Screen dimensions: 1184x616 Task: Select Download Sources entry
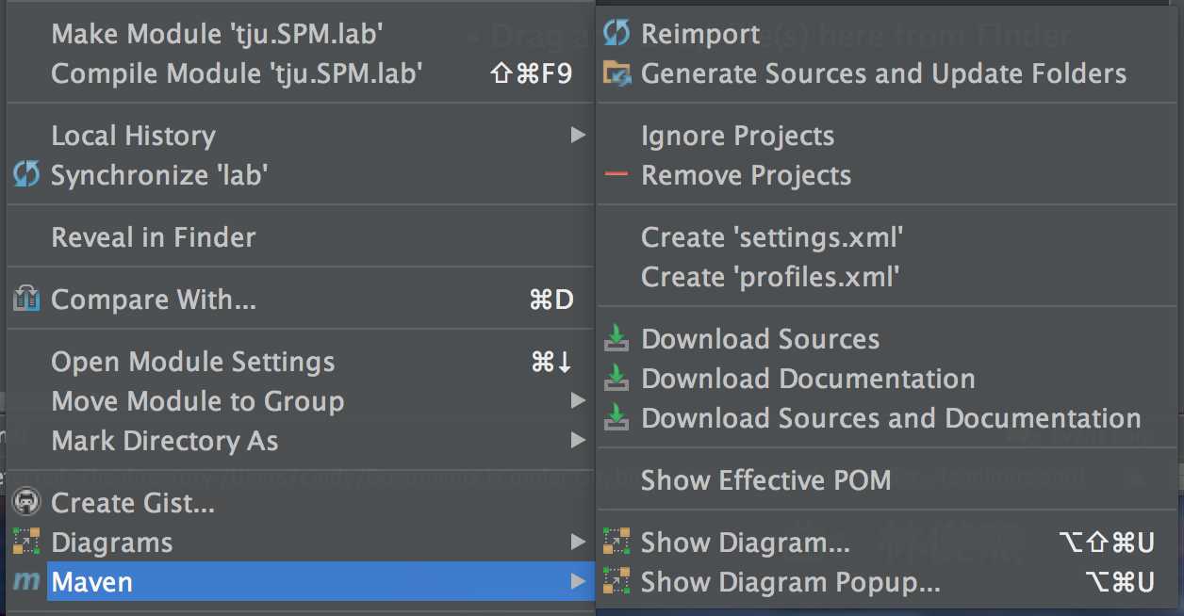887,339
